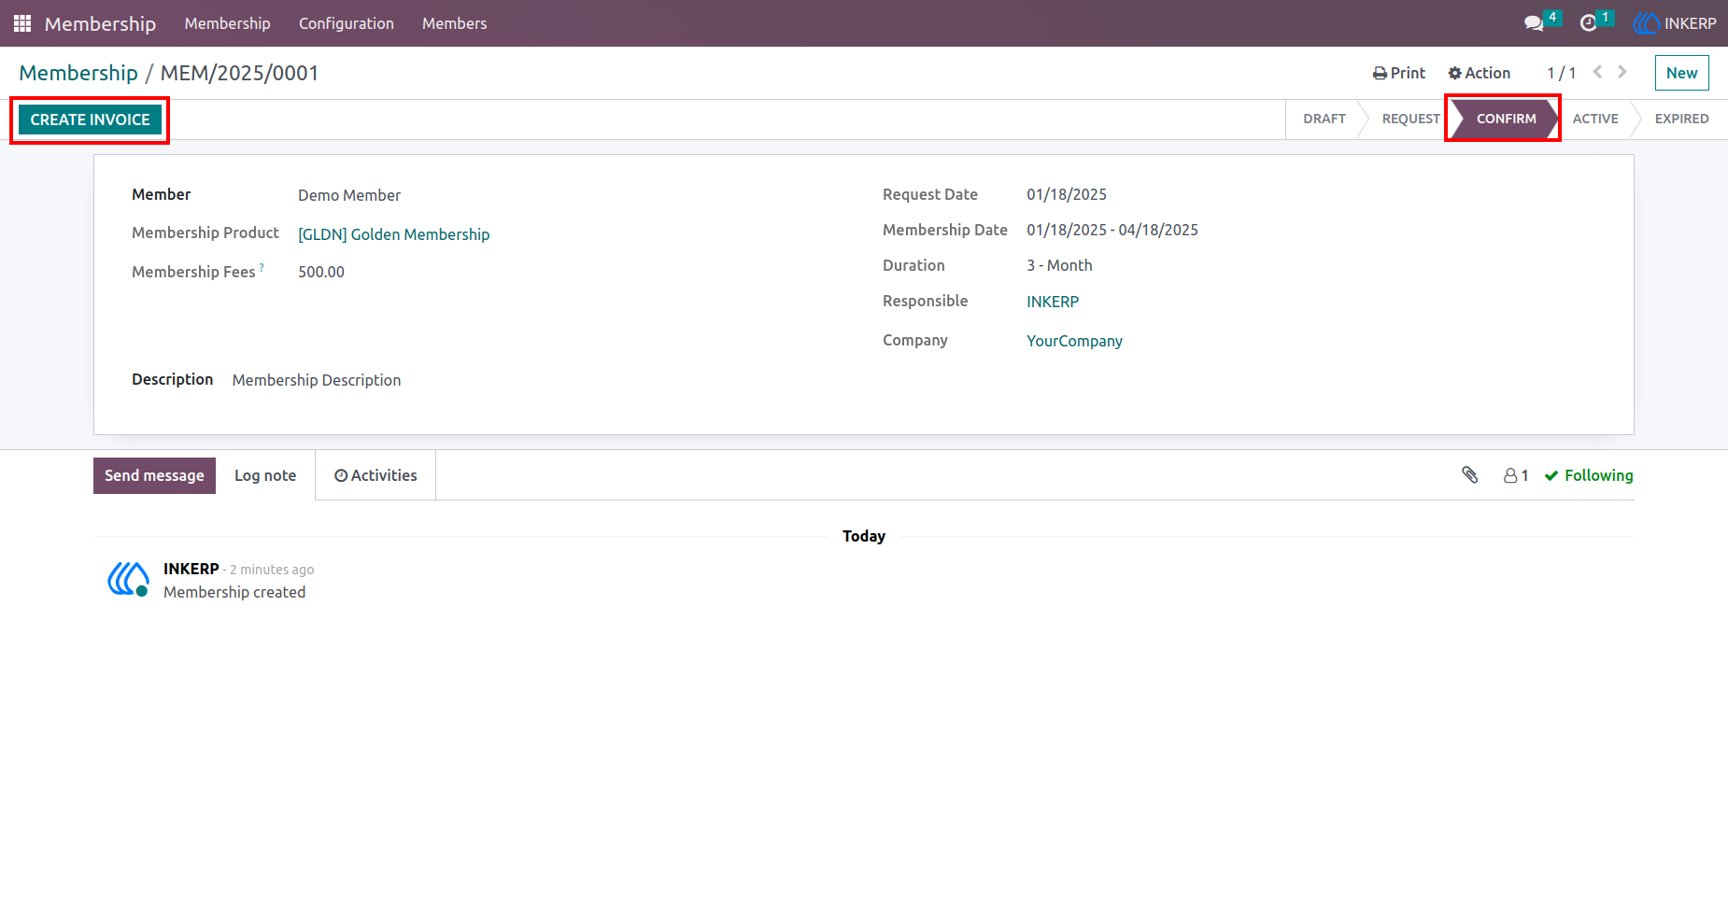Screen dimensions: 1728x902
Task: Click the Print button
Action: (x=1399, y=73)
